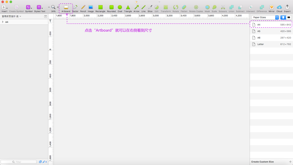Click the Create Symbol tool
The width and height of the screenshot is (293, 165).
17,8
